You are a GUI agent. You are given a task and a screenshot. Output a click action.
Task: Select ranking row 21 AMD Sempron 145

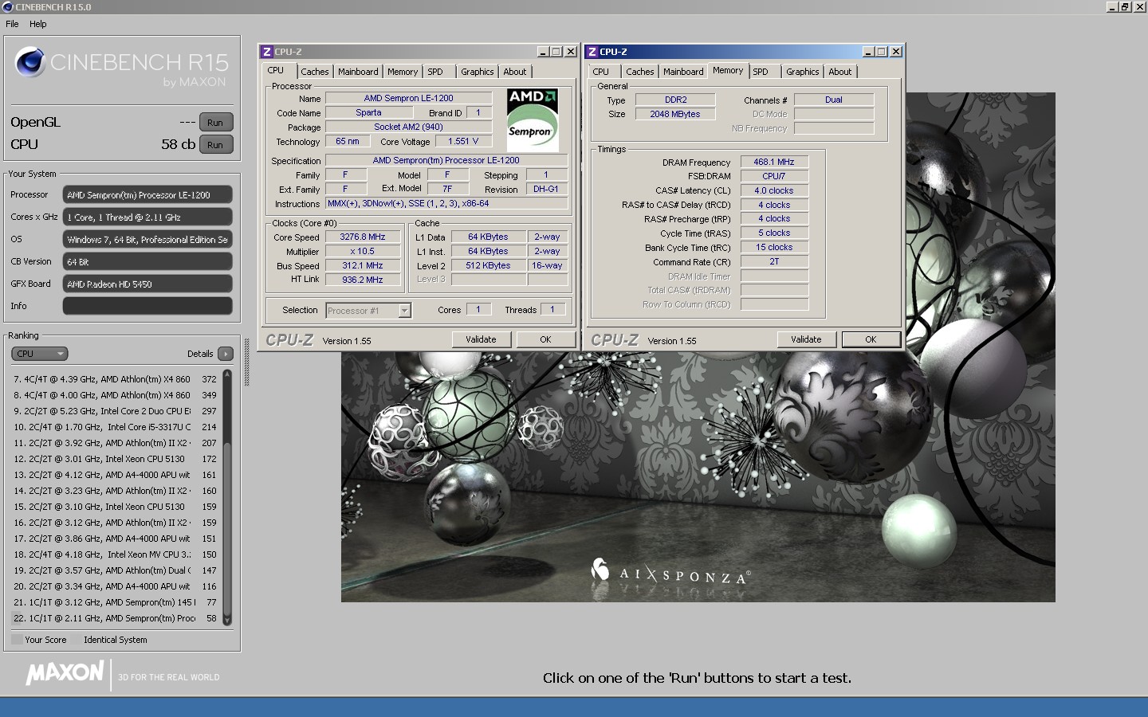pos(116,602)
